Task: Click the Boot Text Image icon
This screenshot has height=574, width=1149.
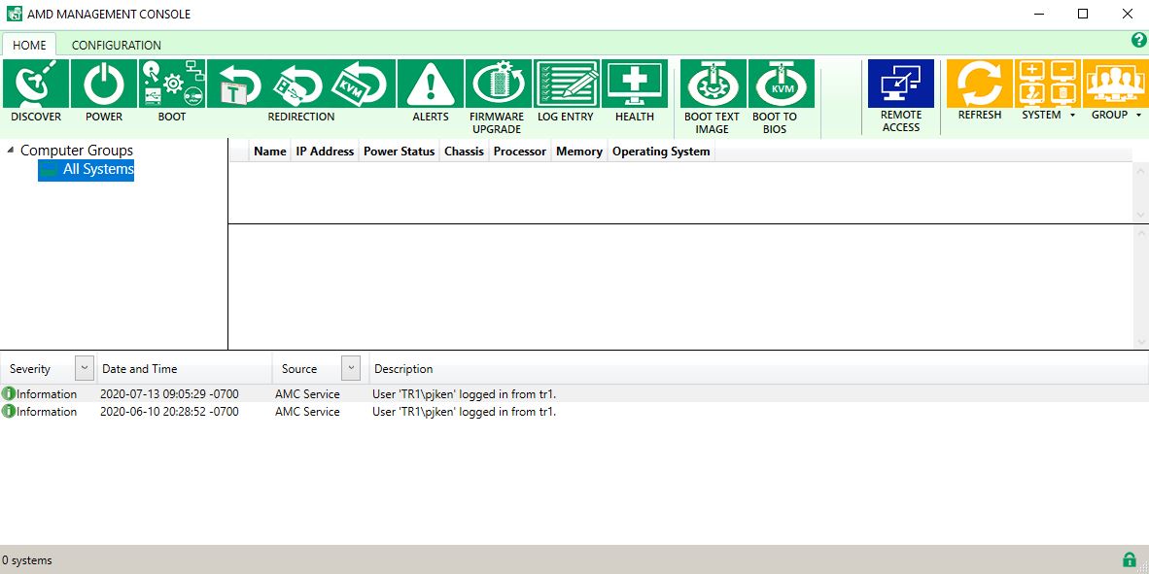Action: [x=713, y=84]
